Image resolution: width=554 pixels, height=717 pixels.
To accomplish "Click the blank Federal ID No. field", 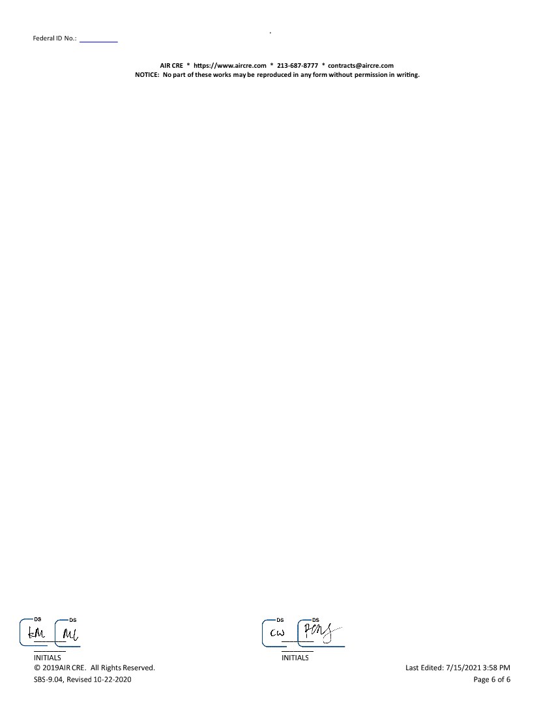I will [98, 38].
